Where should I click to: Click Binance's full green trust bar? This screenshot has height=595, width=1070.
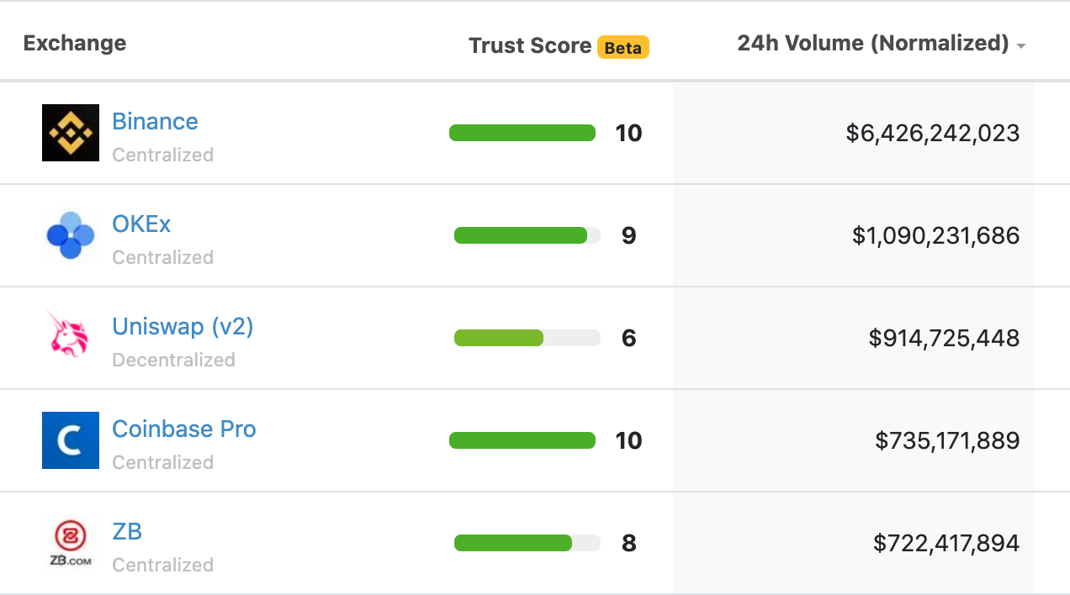click(x=522, y=133)
